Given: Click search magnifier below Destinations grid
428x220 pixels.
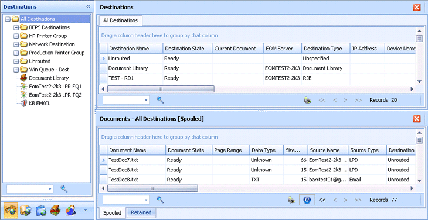Looking at the screenshot, I should coord(160,100).
